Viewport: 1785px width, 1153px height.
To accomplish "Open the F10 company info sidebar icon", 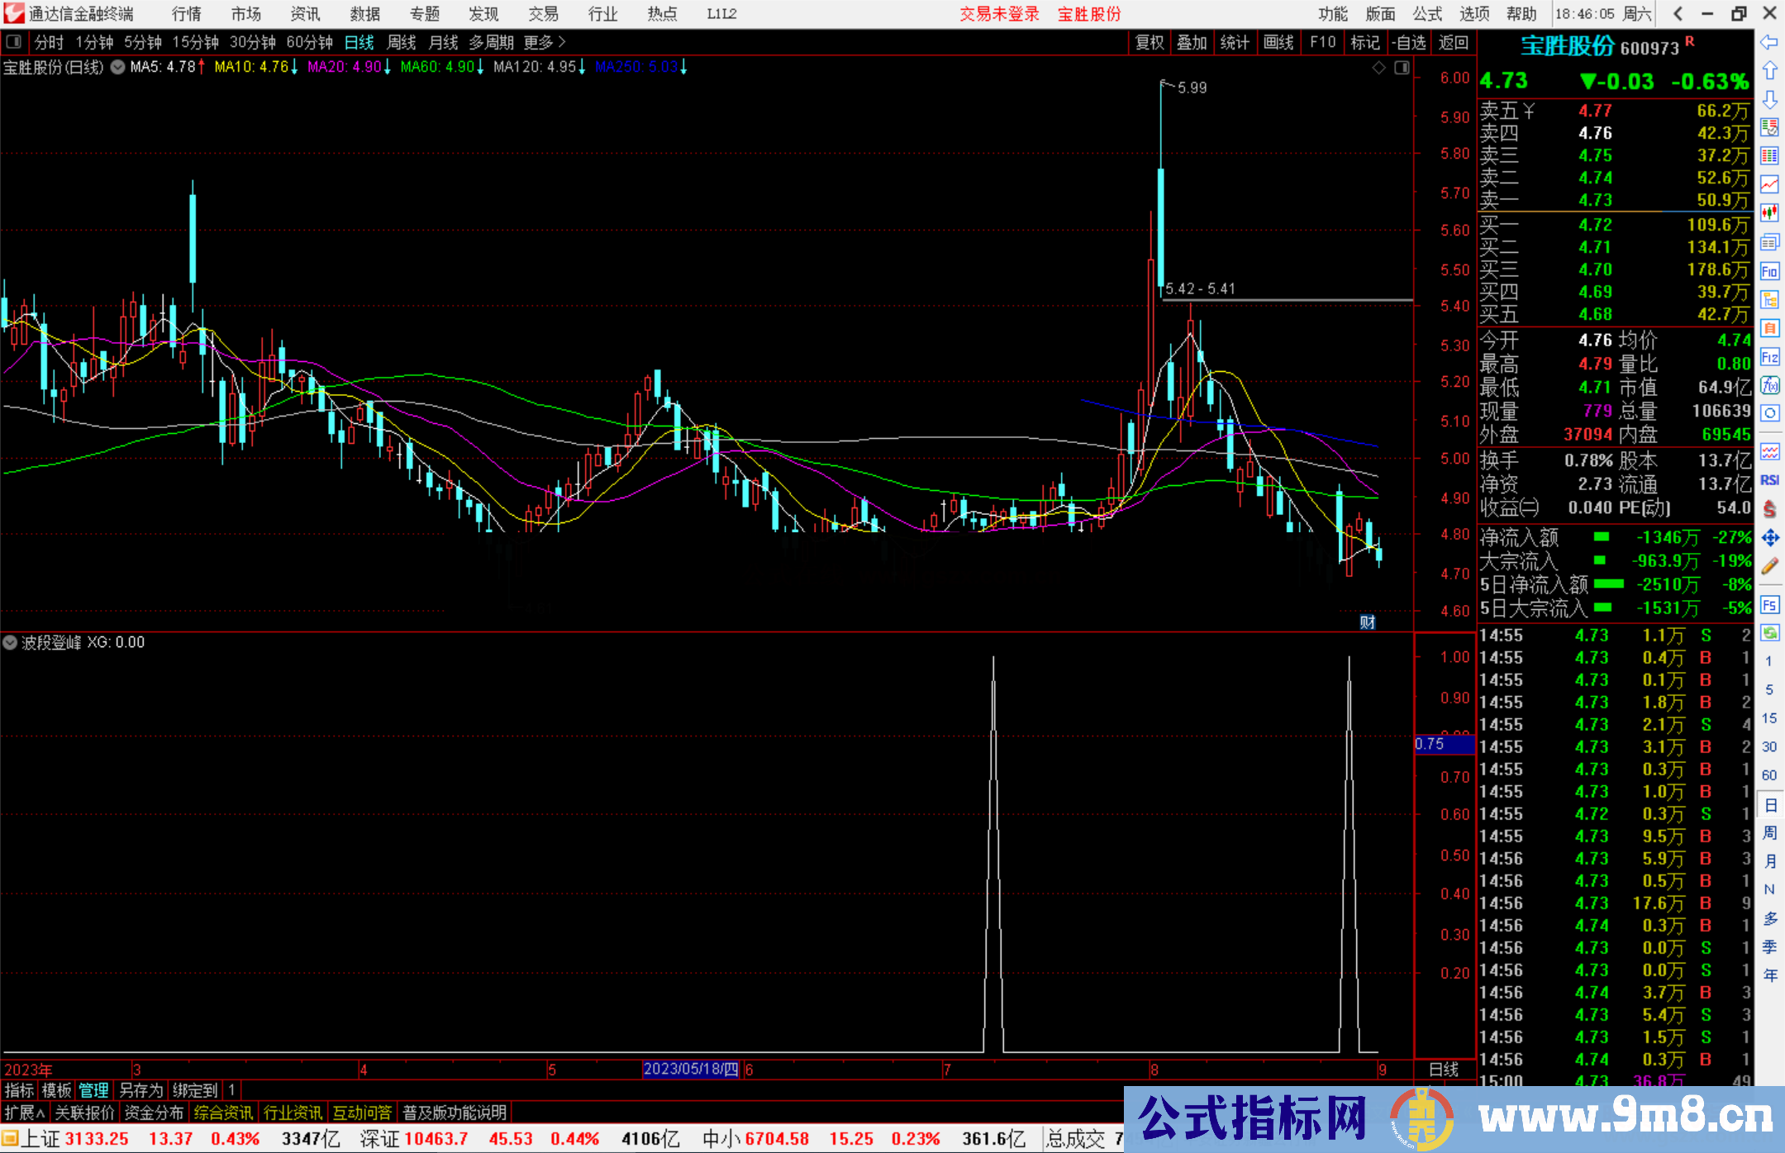I will 1769,272.
